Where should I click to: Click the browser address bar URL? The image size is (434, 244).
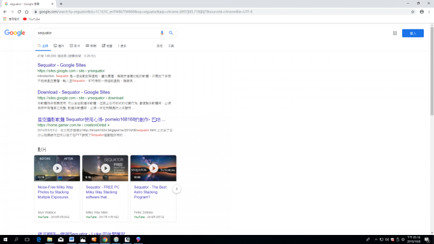pos(146,11)
